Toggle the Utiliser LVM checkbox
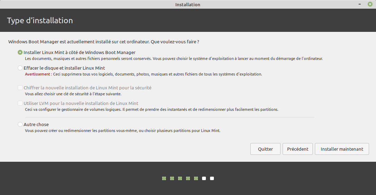This screenshot has height=195, width=376. tap(20, 104)
